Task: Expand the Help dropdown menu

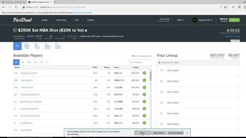Action: (x=180, y=20)
